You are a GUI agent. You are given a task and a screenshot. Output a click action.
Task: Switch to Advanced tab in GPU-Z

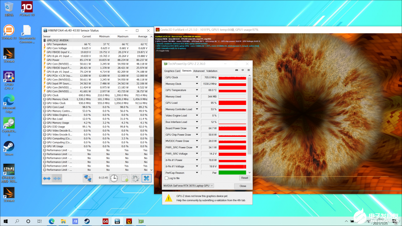tap(199, 71)
